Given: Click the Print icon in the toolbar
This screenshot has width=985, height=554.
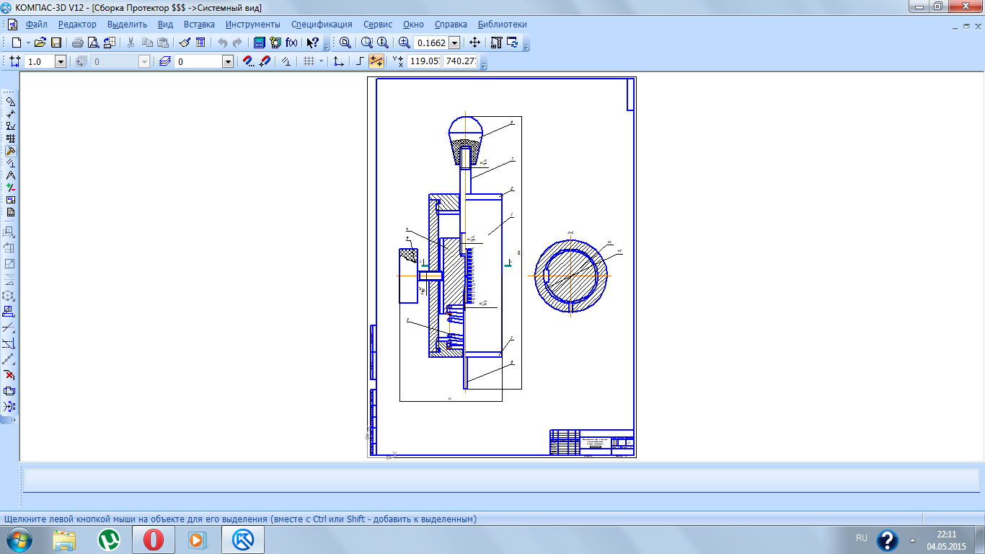Looking at the screenshot, I should click(78, 43).
